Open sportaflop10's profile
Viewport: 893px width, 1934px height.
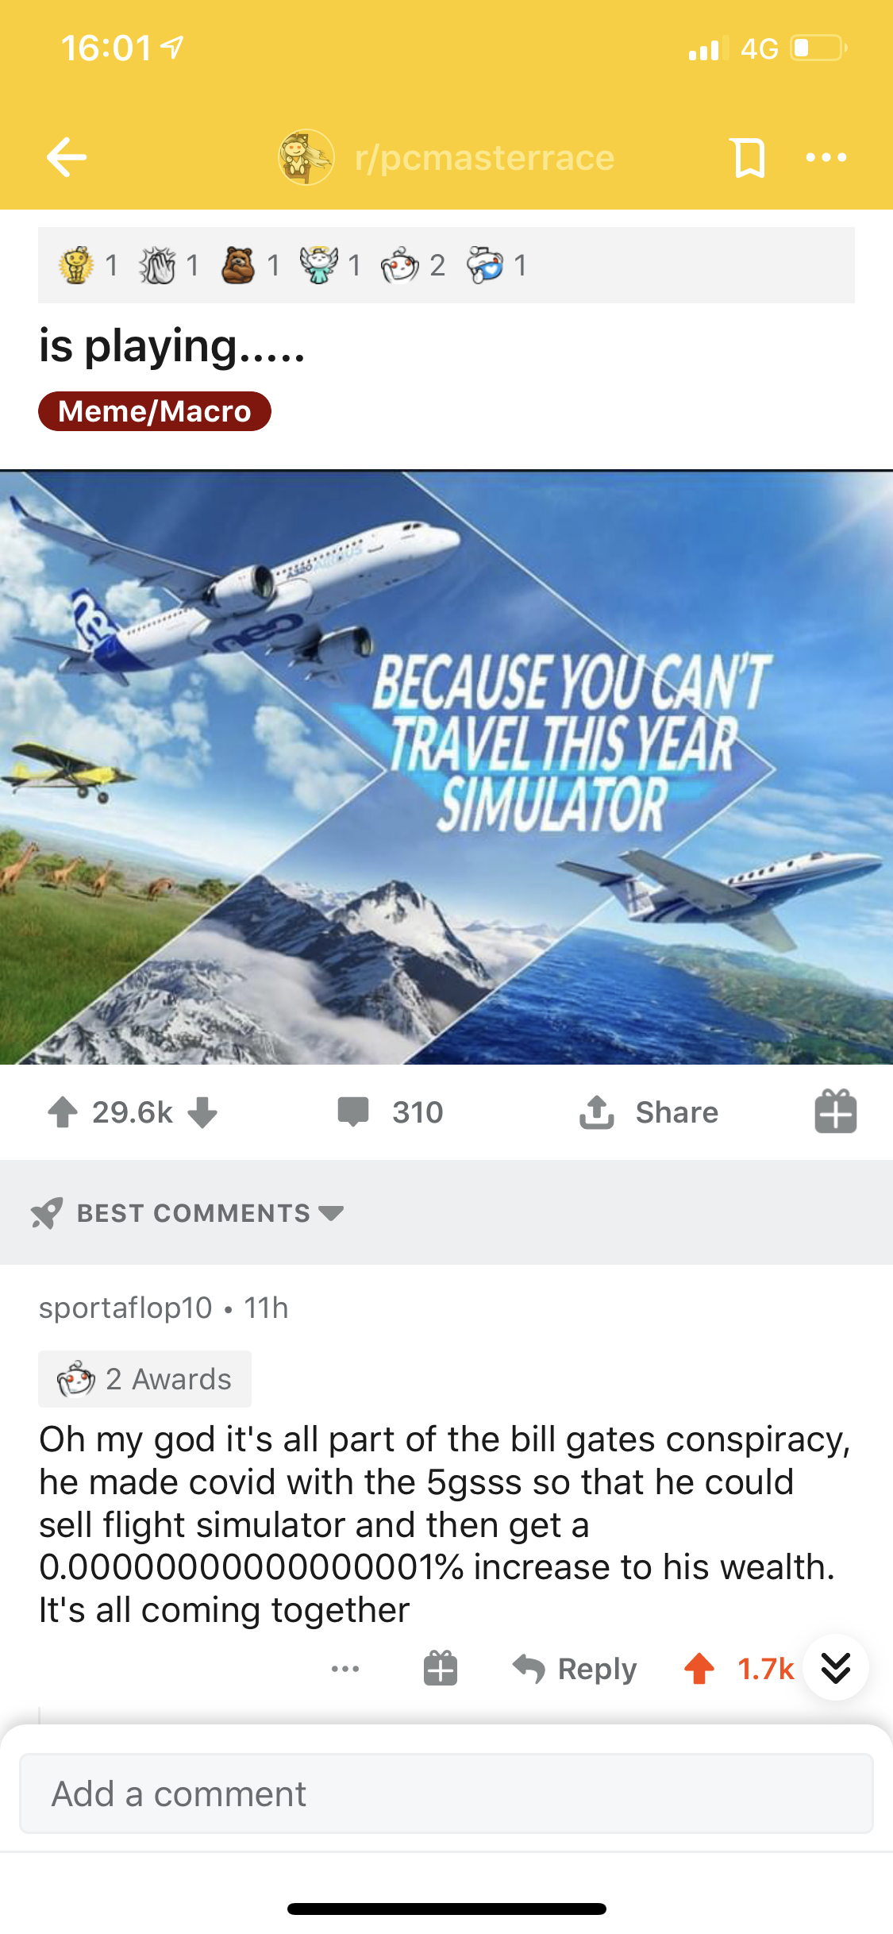coord(125,1308)
